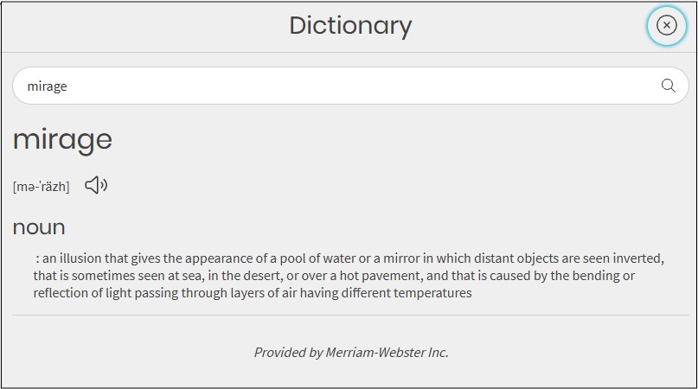Click 'Merriam-Webster' in the footer credit
This screenshot has width=698, height=389.
375,353
